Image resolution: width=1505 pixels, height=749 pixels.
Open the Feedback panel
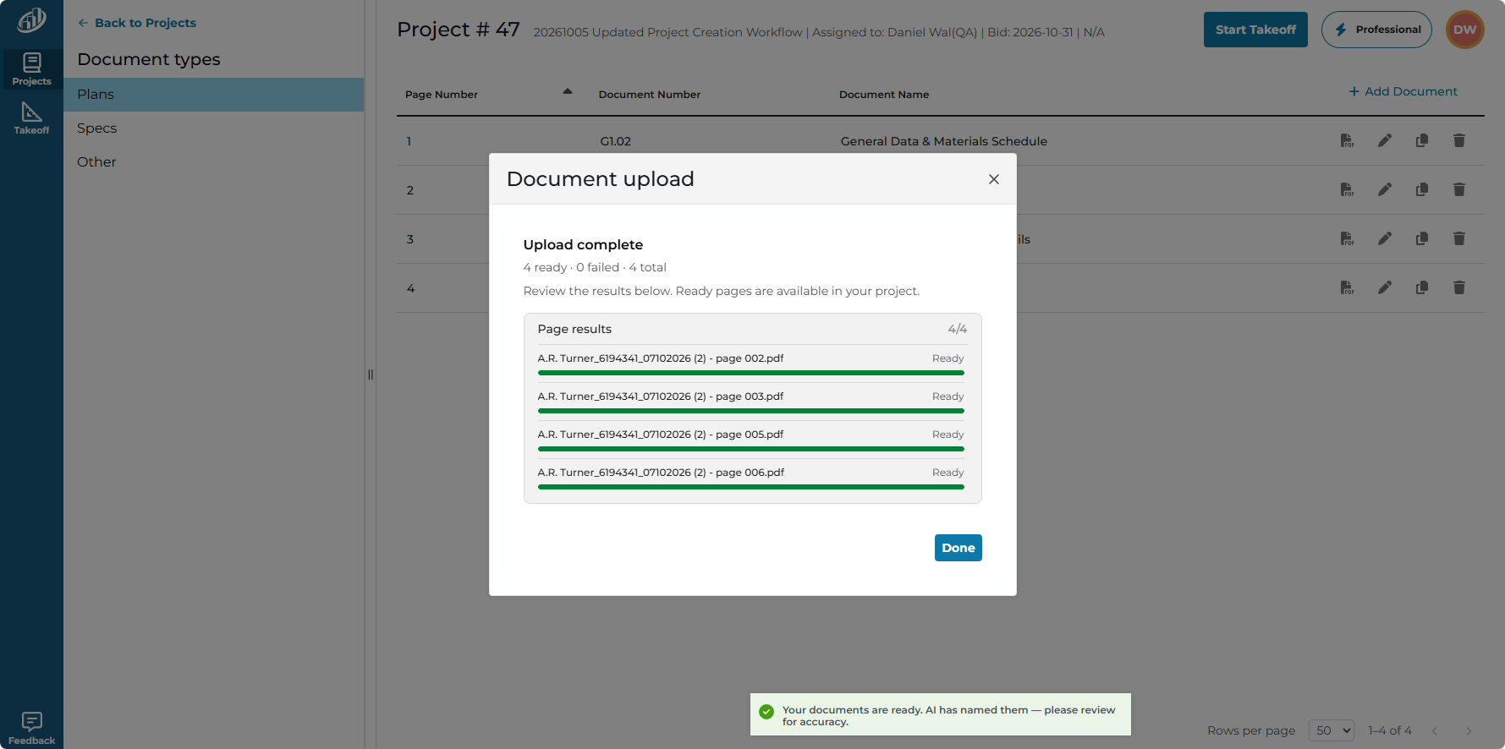click(31, 728)
